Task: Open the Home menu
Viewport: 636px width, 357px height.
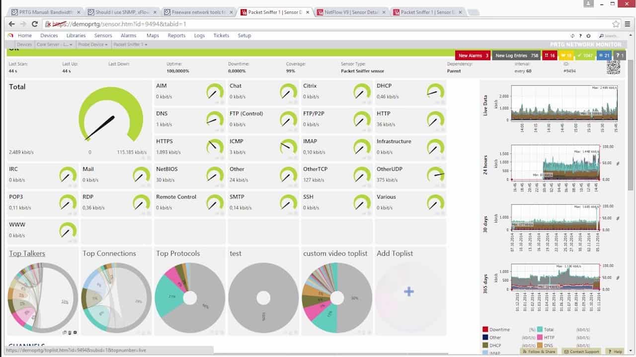Action: (25, 35)
